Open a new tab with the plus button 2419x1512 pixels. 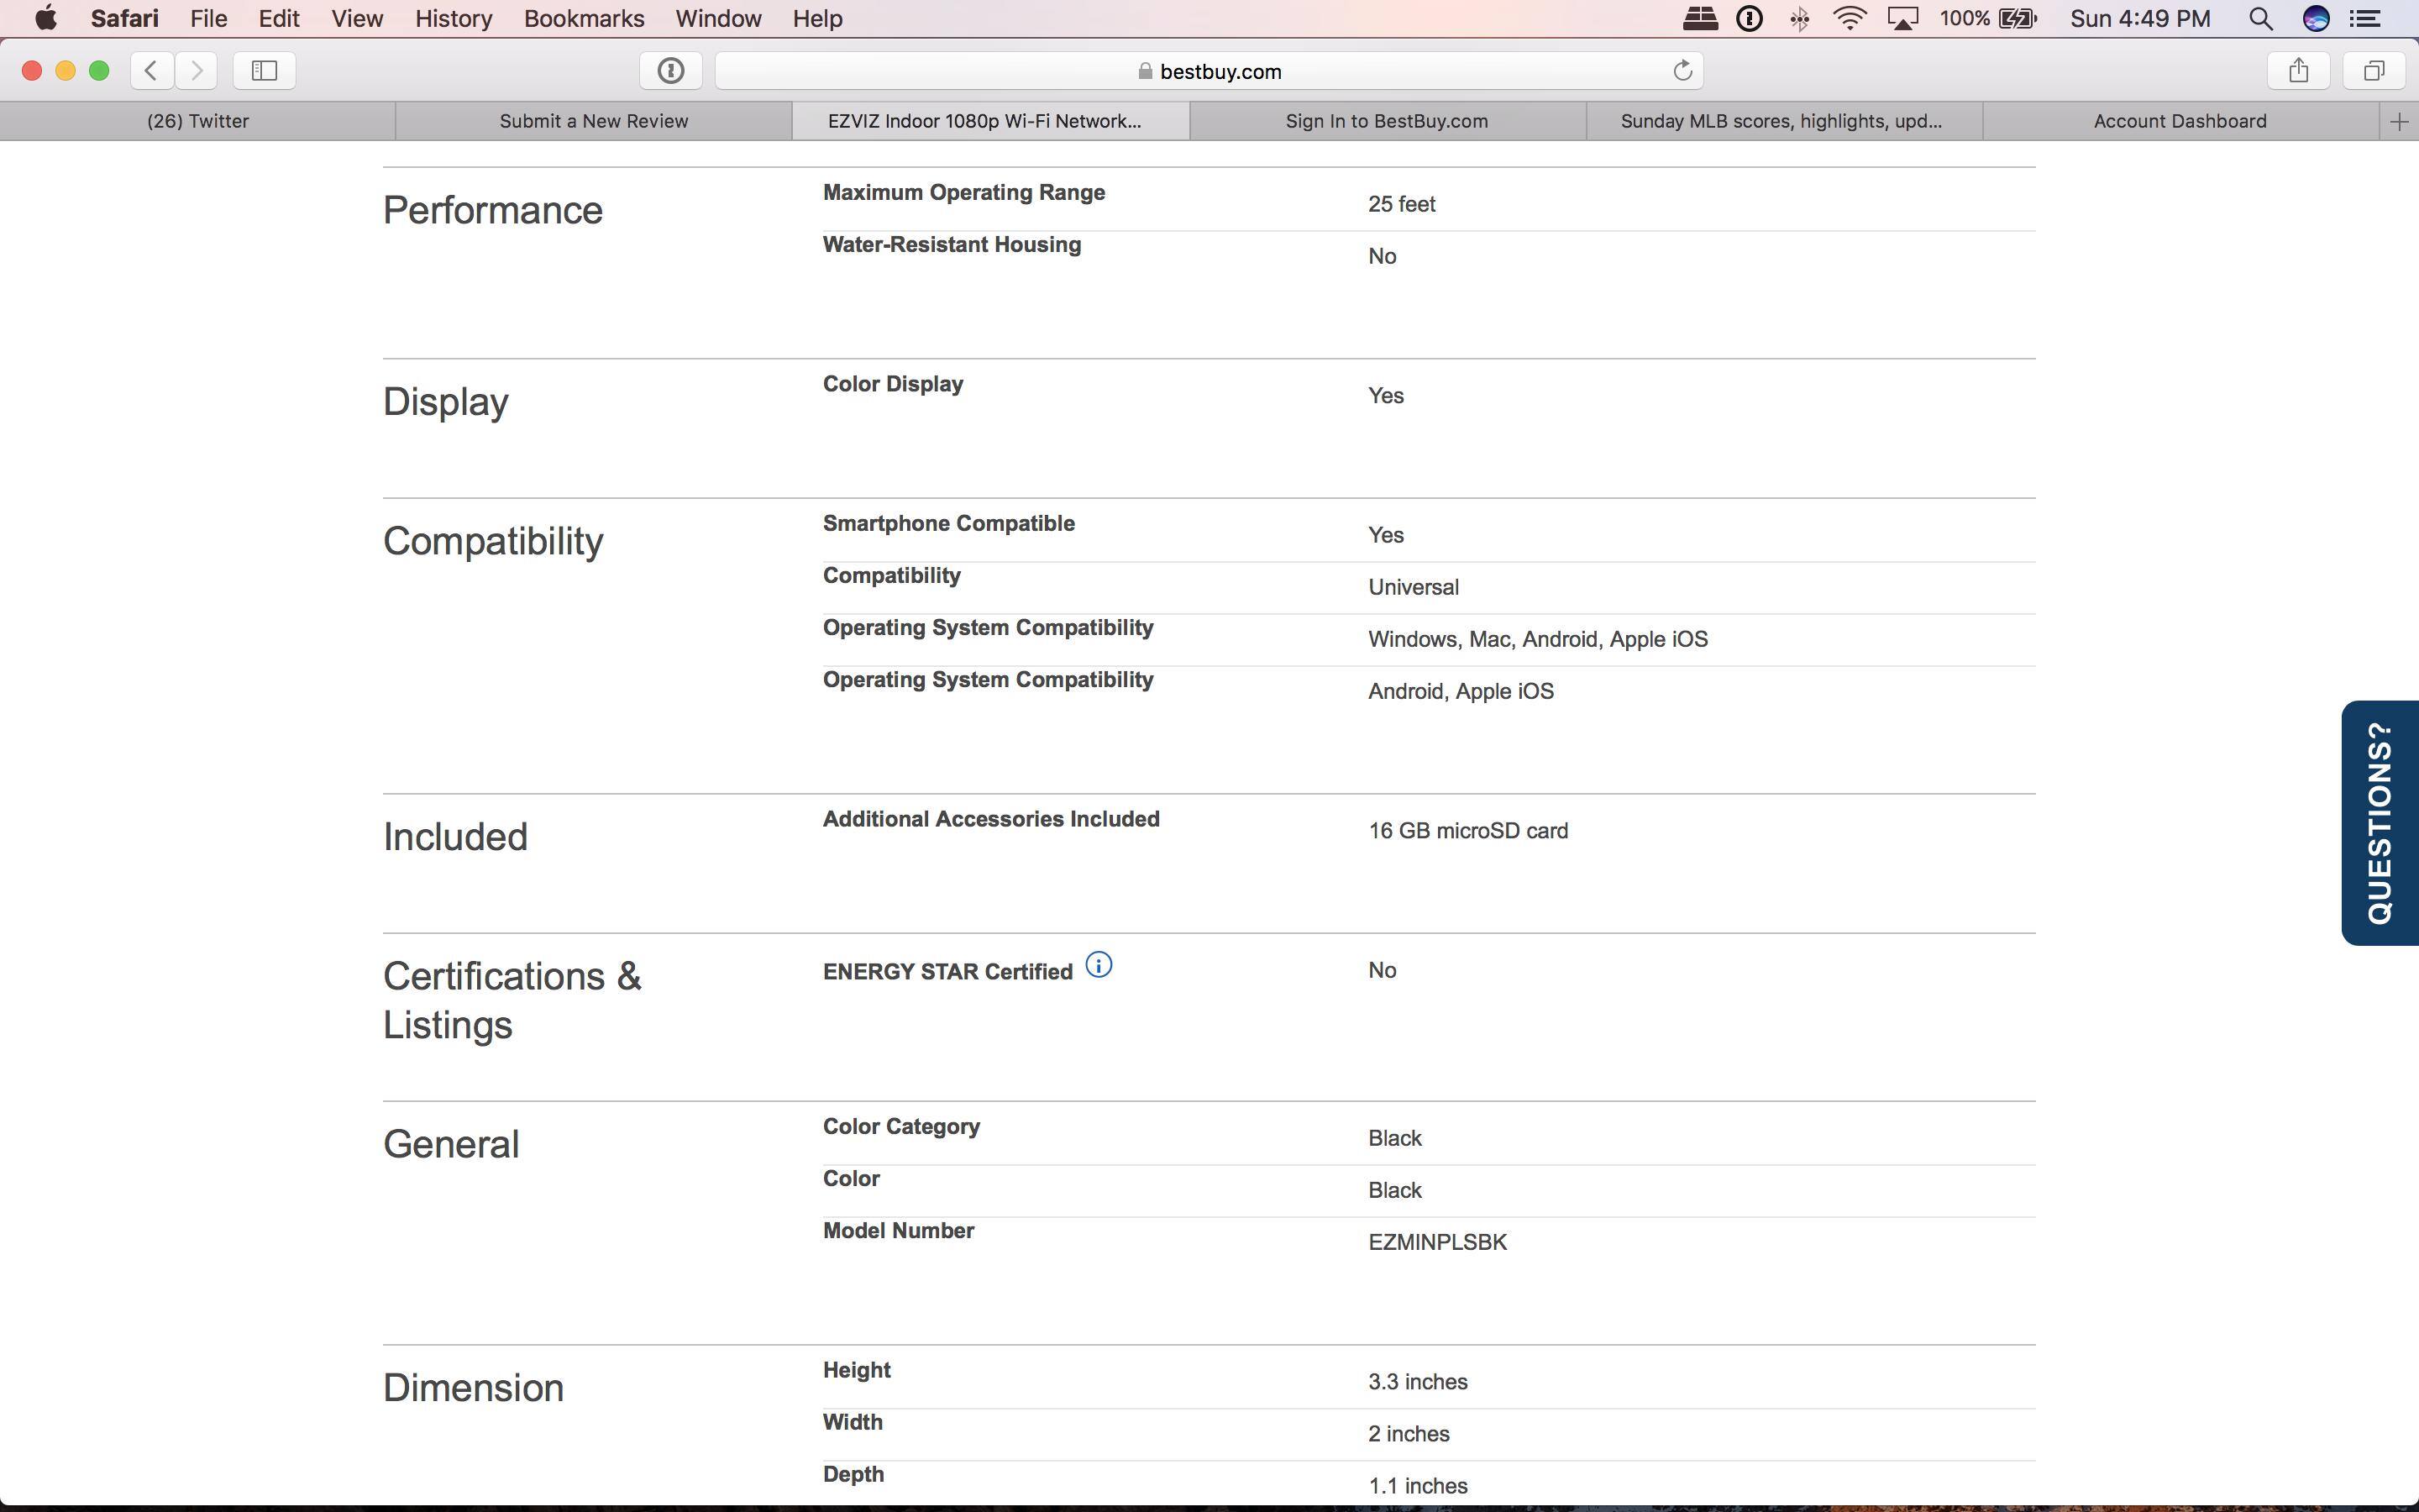coord(2399,121)
